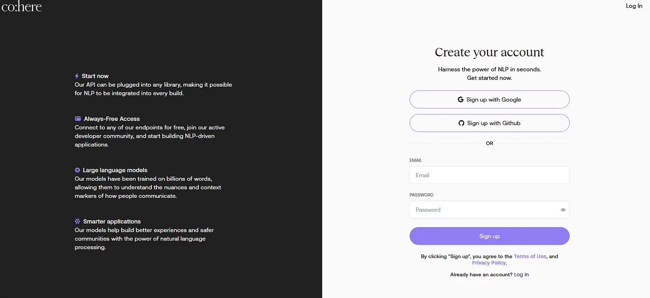The image size is (650, 298).
Task: Focus the Email input field
Action: point(489,175)
